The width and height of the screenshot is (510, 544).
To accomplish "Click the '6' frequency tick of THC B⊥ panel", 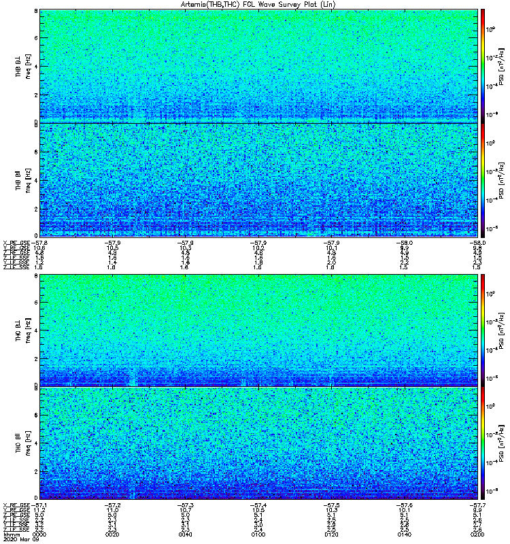I will [36, 303].
